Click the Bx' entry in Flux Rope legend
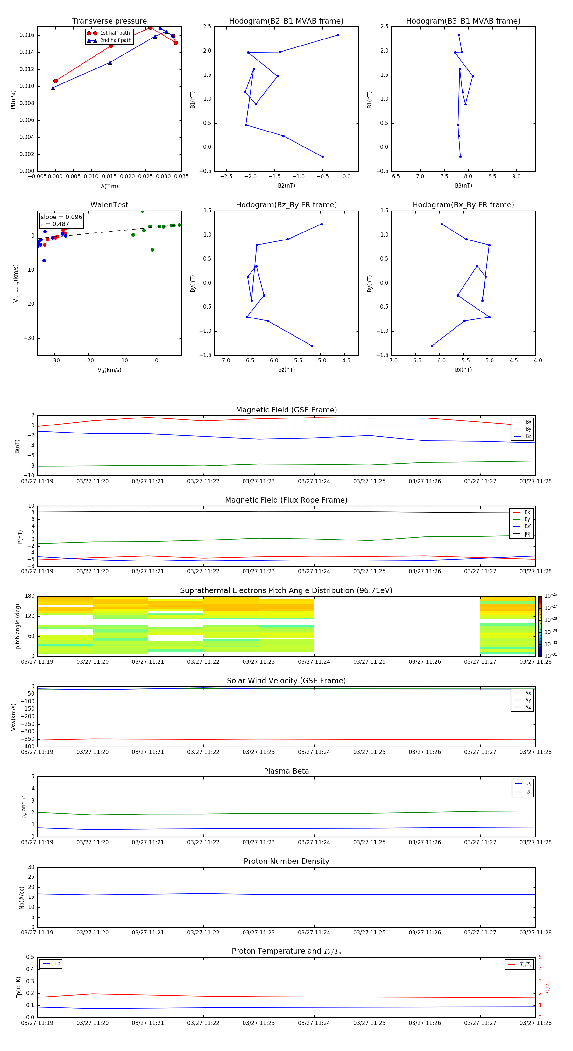 coord(522,512)
